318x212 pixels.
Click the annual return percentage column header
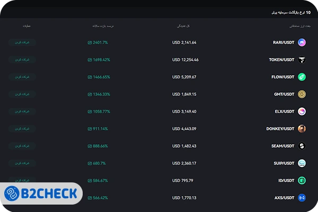click(x=103, y=25)
